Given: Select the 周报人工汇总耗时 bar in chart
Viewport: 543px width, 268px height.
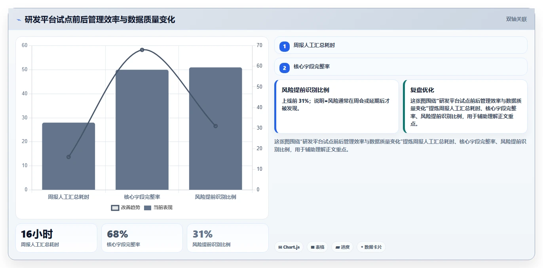Looking at the screenshot, I should (x=68, y=156).
